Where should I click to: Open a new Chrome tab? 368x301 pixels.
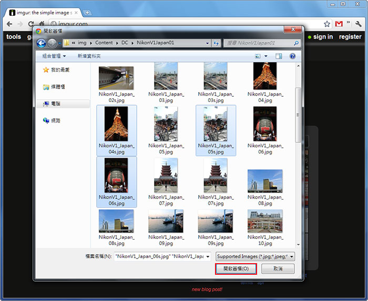coord(87,13)
